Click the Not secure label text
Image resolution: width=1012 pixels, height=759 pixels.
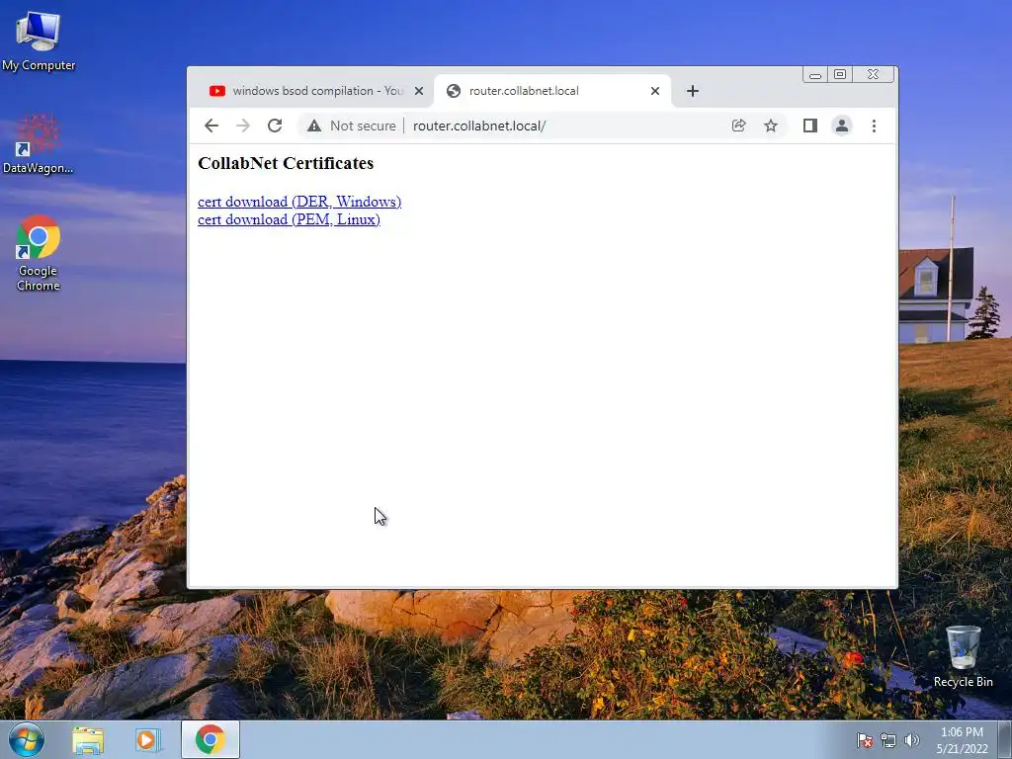tap(363, 126)
